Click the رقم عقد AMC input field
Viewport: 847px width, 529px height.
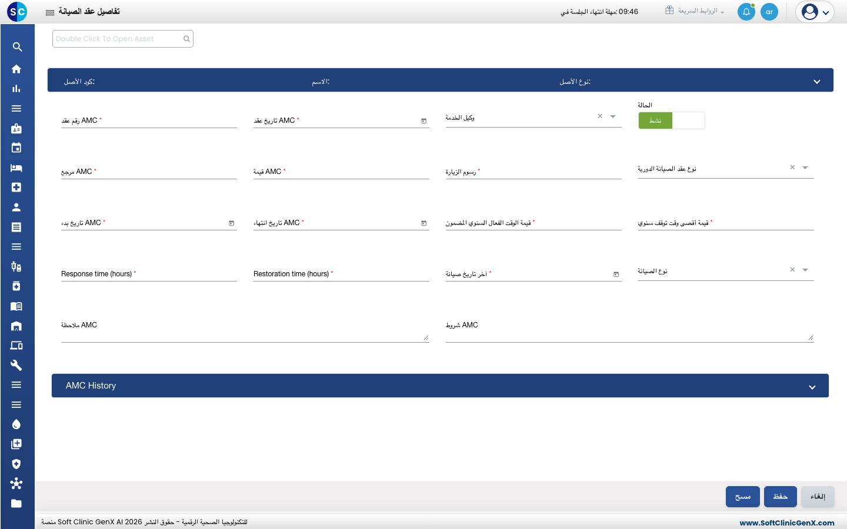click(149, 120)
